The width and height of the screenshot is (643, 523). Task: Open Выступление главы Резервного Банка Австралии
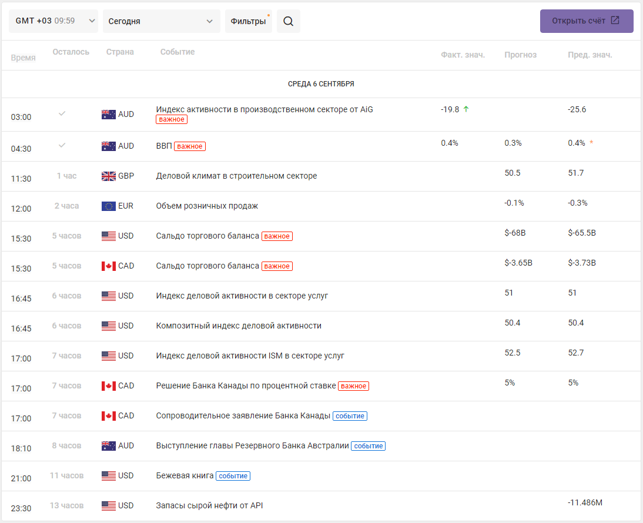point(253,445)
